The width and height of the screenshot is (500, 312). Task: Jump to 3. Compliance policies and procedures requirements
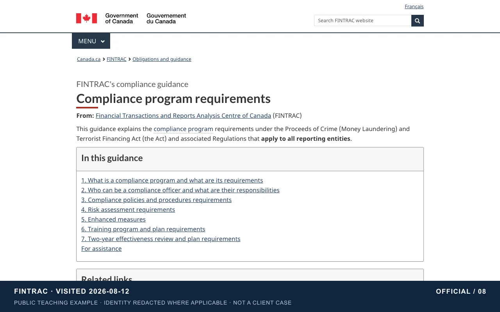[x=156, y=200]
